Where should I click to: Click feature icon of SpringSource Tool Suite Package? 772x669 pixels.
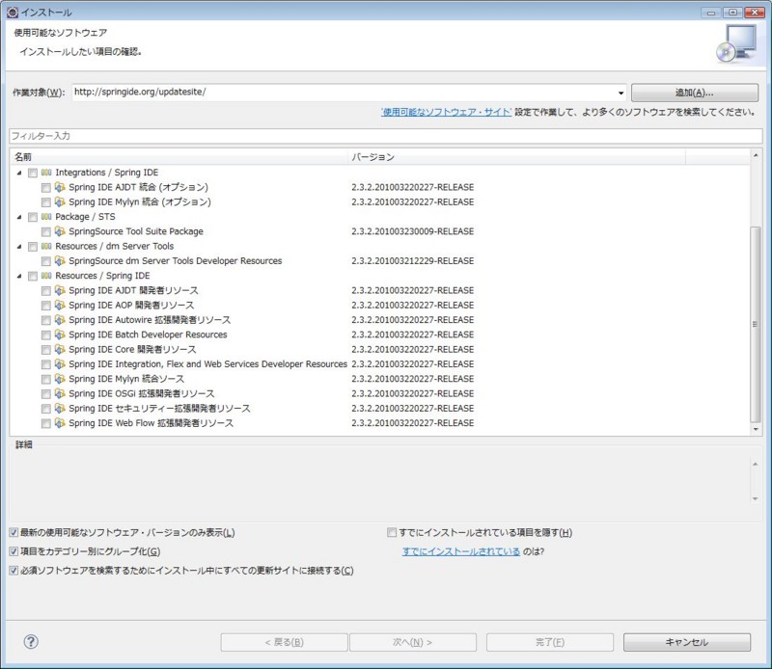click(60, 231)
